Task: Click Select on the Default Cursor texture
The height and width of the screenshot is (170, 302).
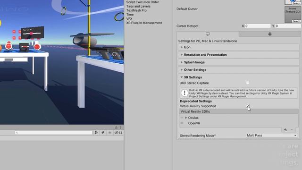Action: tap(296, 21)
